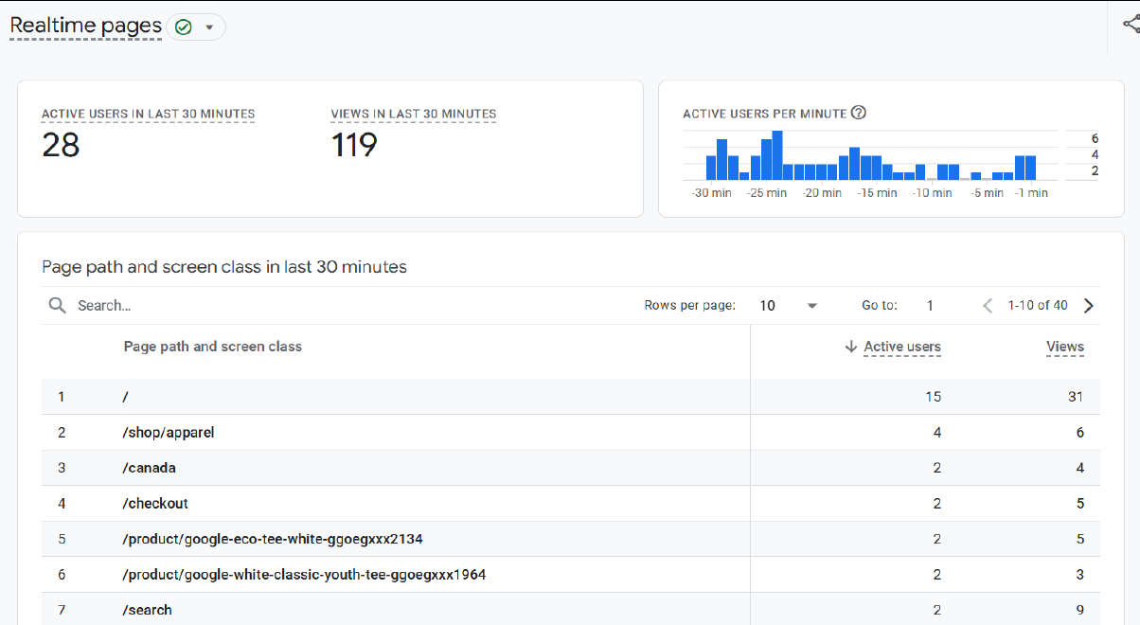
Task: Click the ACTIVE USERS IN LAST 30 MINUTES label
Action: (x=147, y=114)
